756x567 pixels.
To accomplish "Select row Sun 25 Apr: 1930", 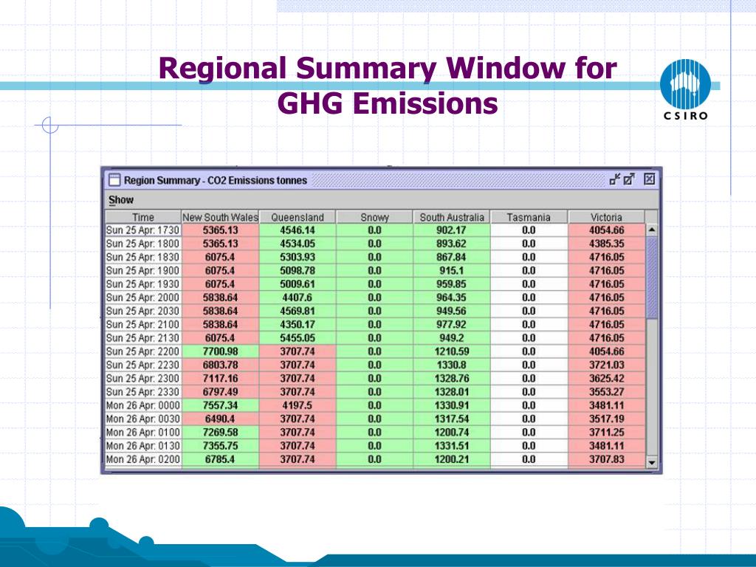I will (x=375, y=284).
